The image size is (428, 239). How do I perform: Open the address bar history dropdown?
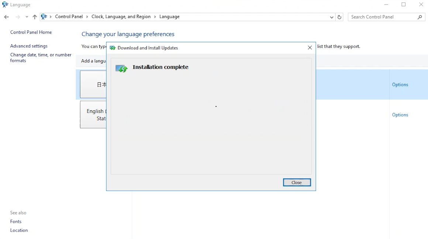(x=331, y=17)
